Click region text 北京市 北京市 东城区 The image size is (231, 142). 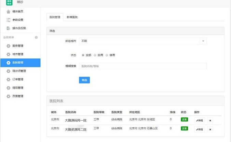pos(142,120)
